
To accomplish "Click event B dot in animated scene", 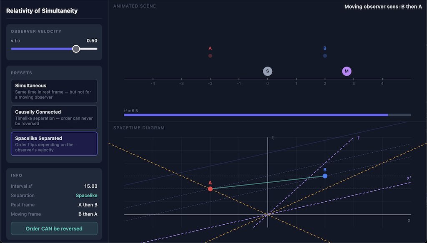I will click(x=325, y=56).
